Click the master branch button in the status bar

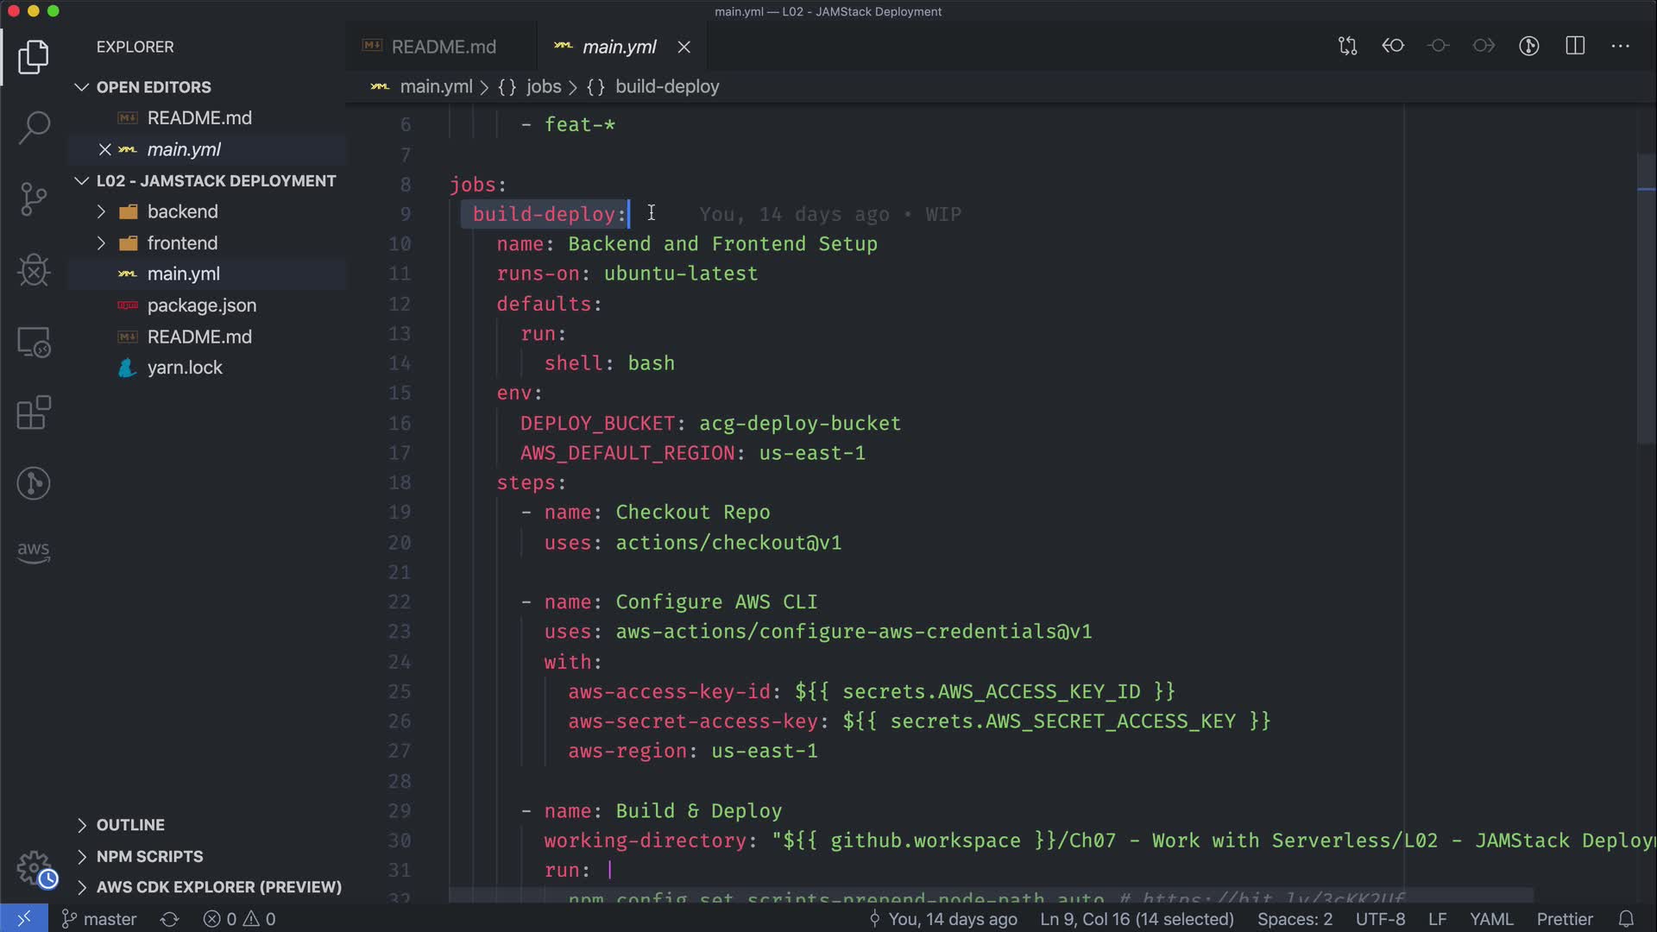(x=99, y=919)
